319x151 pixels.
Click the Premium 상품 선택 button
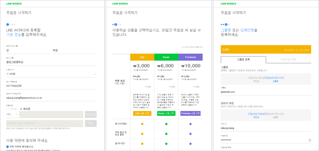coord(190,113)
